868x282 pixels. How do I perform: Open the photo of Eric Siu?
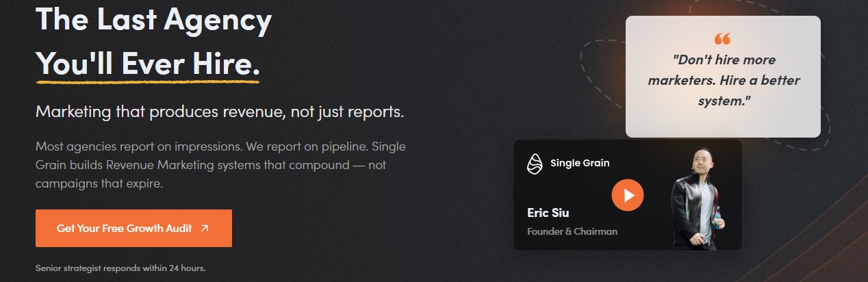pos(694,198)
